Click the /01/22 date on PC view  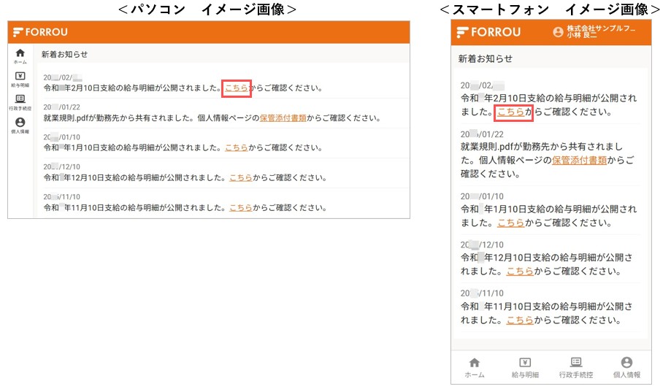click(x=61, y=107)
